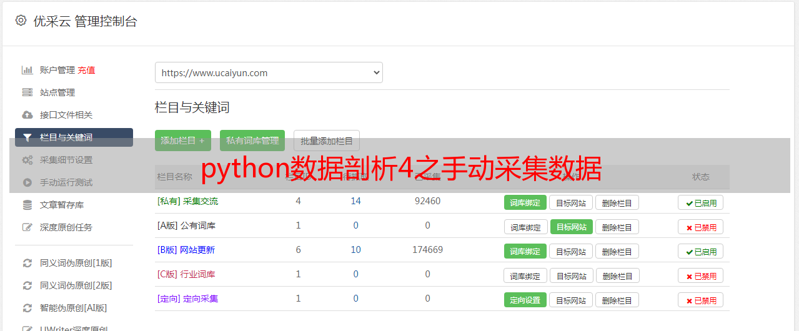Open 智能伪原创[AI版] menu entry
The height and width of the screenshot is (331, 799).
[74, 308]
